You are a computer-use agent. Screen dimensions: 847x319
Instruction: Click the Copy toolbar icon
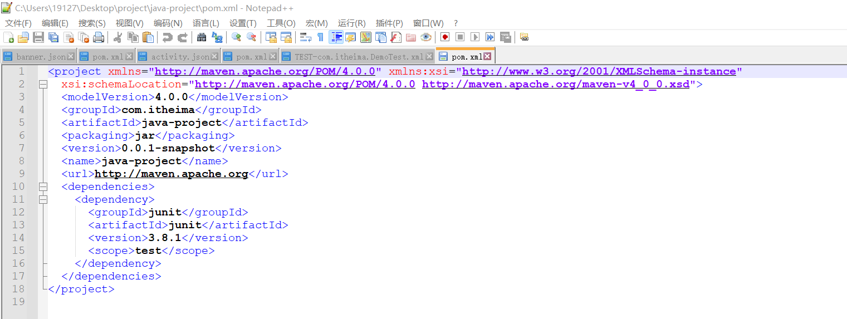(133, 37)
